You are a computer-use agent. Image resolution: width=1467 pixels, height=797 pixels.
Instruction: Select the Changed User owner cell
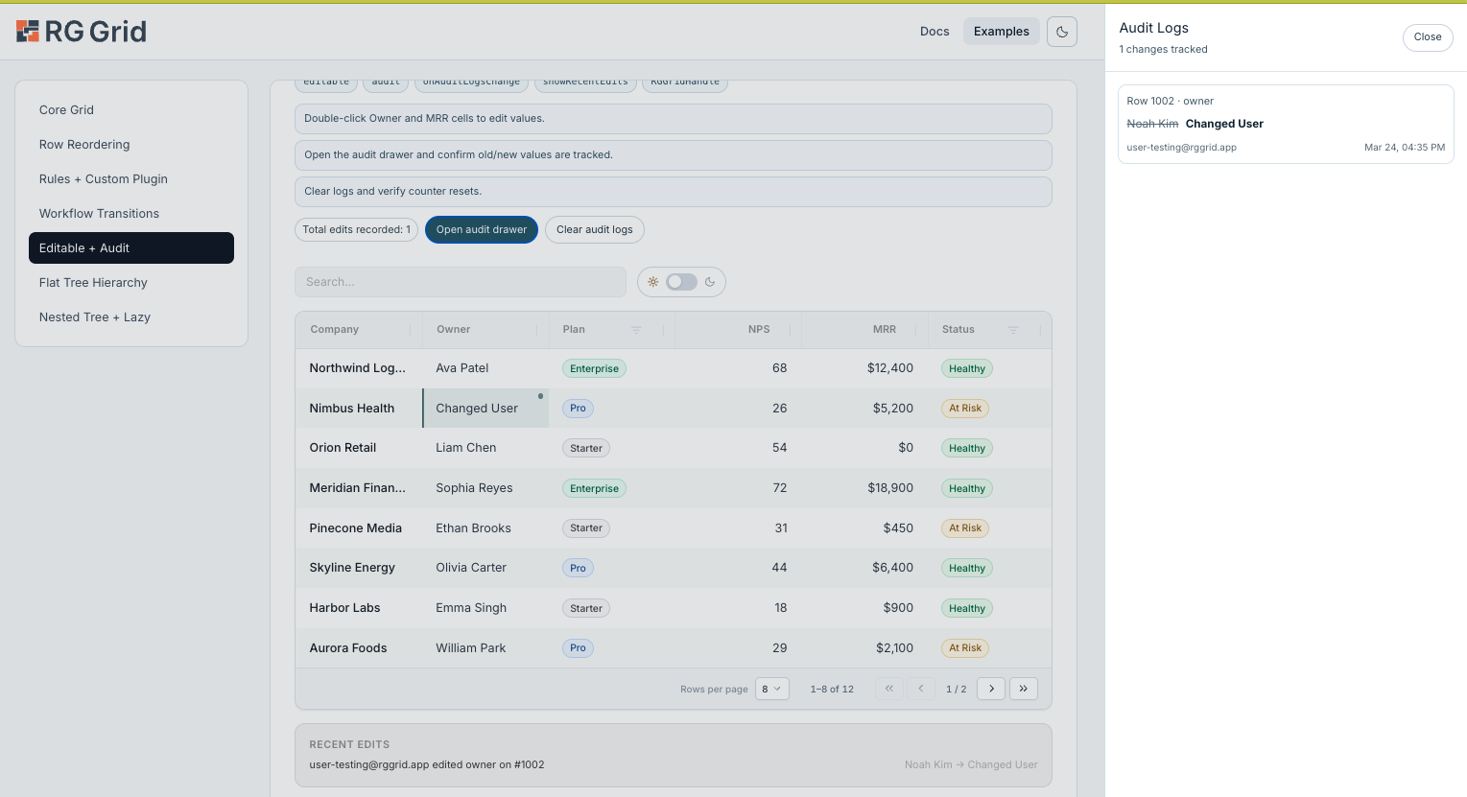[485, 409]
